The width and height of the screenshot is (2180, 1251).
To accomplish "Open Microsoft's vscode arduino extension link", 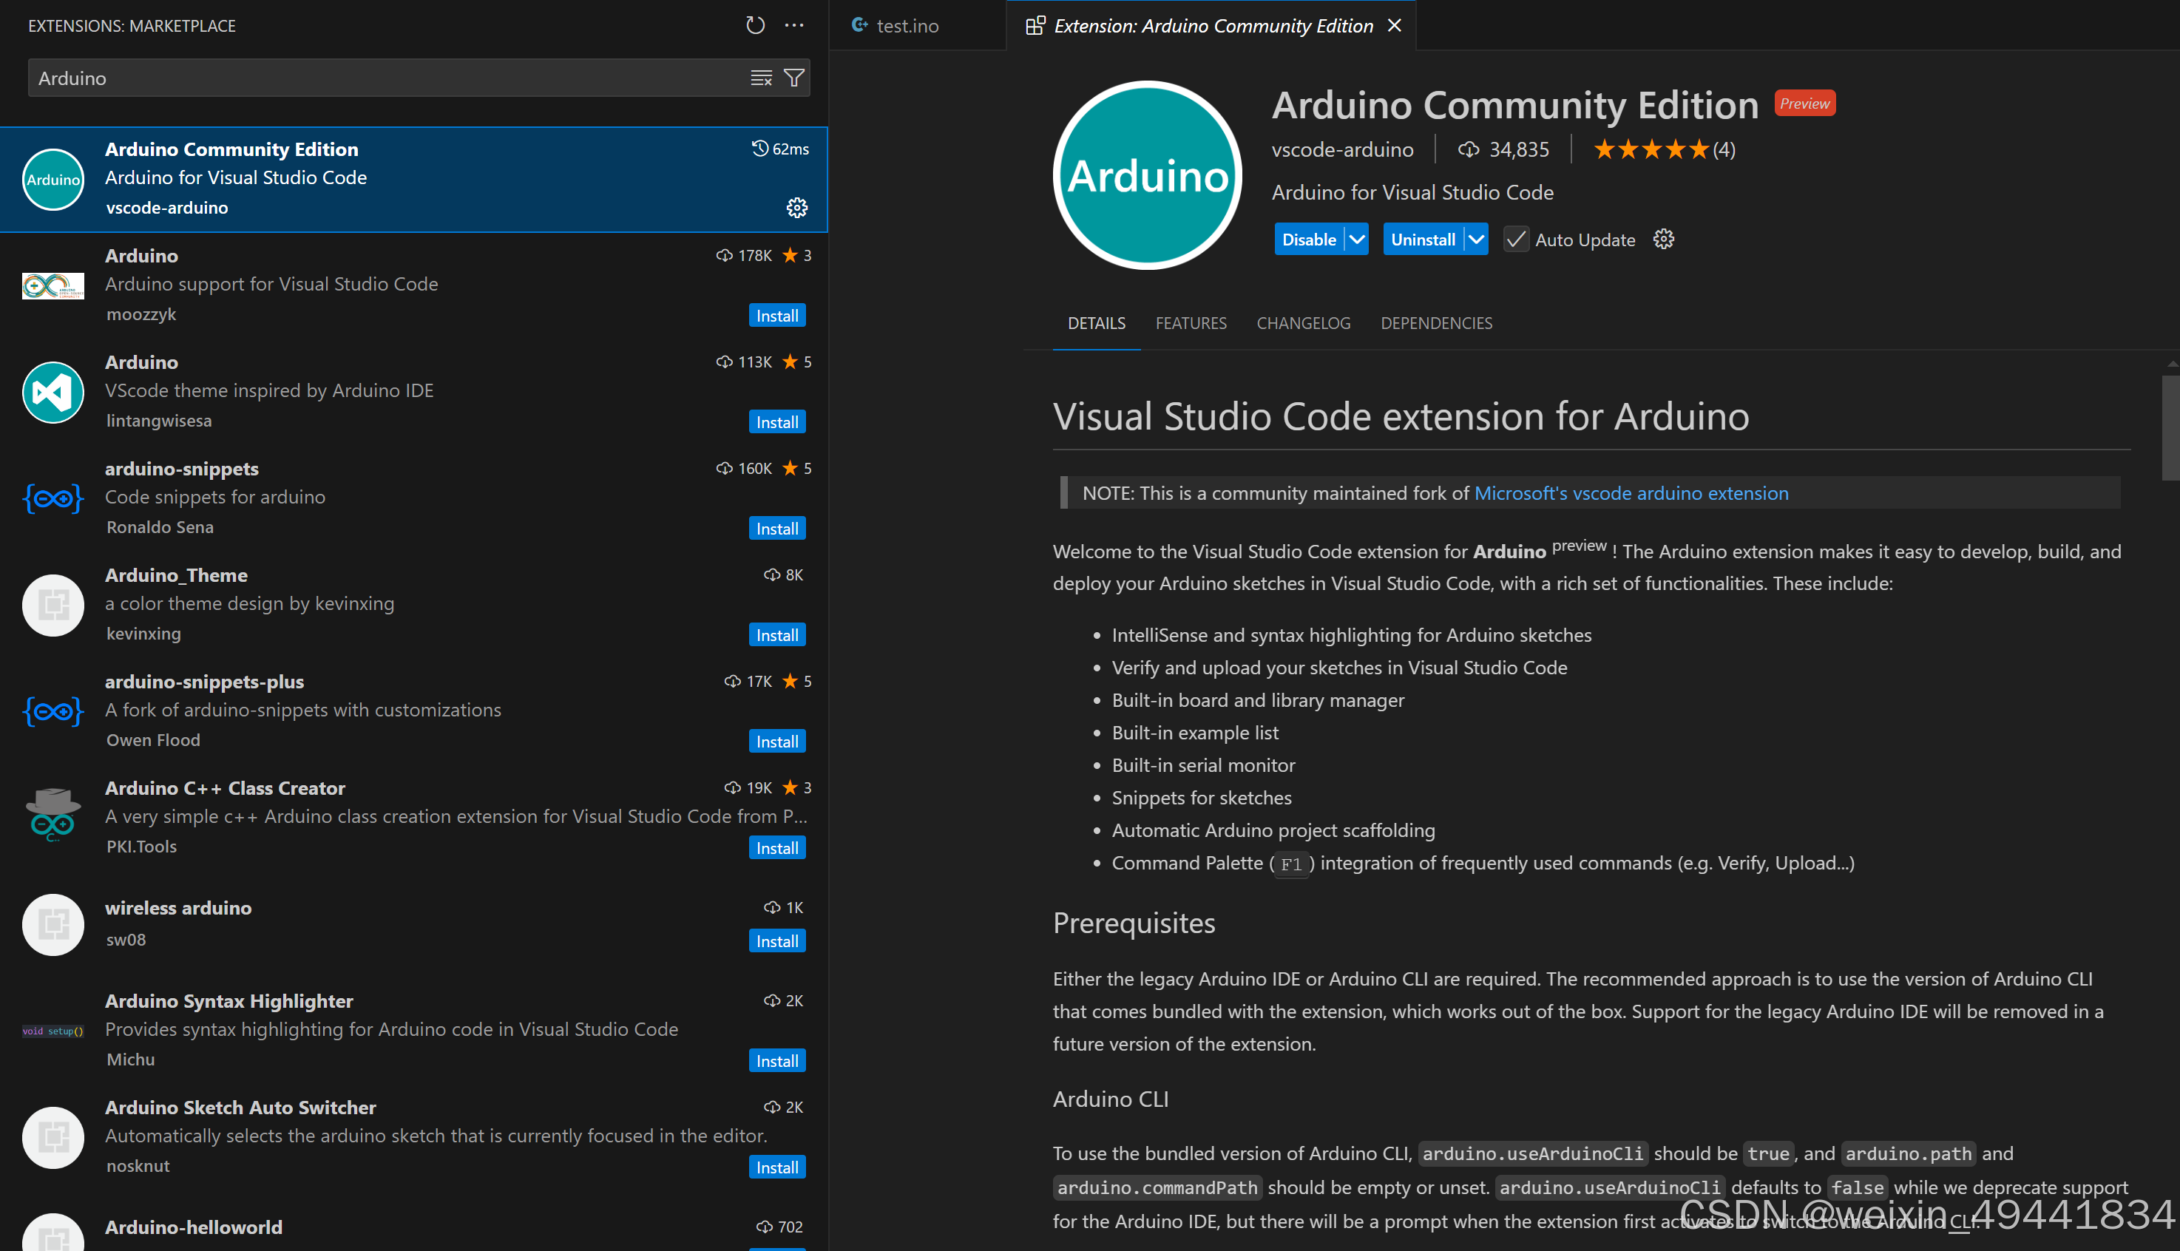I will [1631, 493].
